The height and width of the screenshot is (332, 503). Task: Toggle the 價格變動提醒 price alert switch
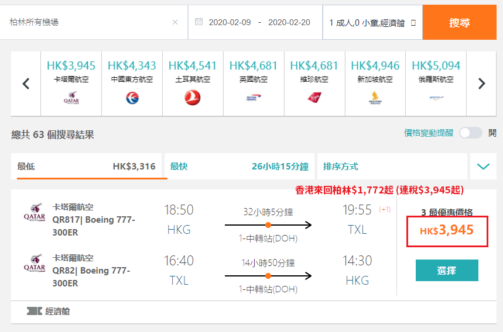(471, 133)
